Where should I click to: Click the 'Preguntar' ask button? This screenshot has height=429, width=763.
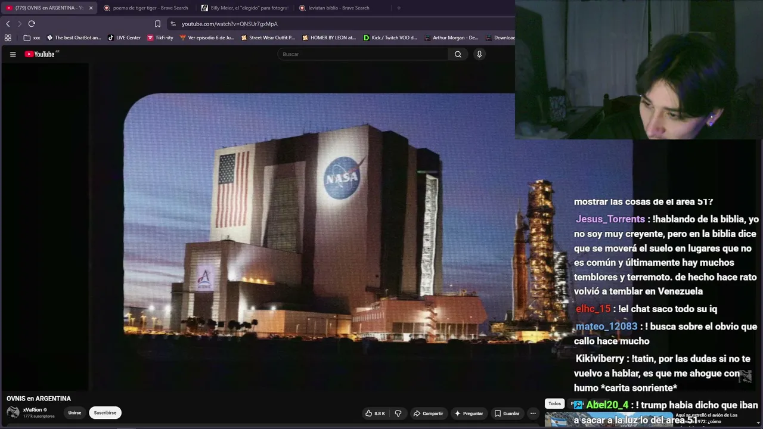(469, 413)
